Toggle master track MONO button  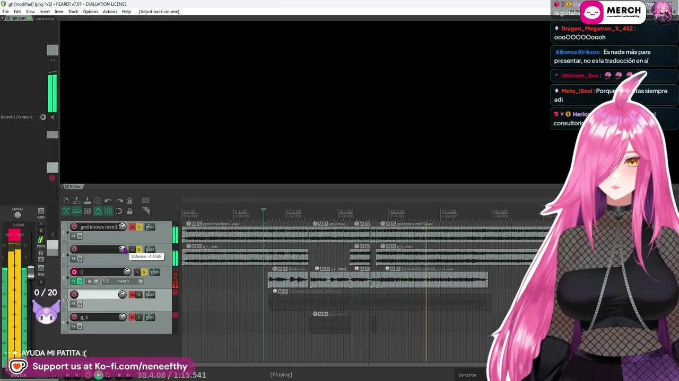coord(41,211)
